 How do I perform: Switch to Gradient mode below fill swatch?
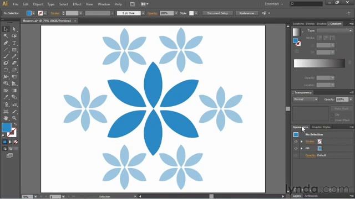click(11, 142)
